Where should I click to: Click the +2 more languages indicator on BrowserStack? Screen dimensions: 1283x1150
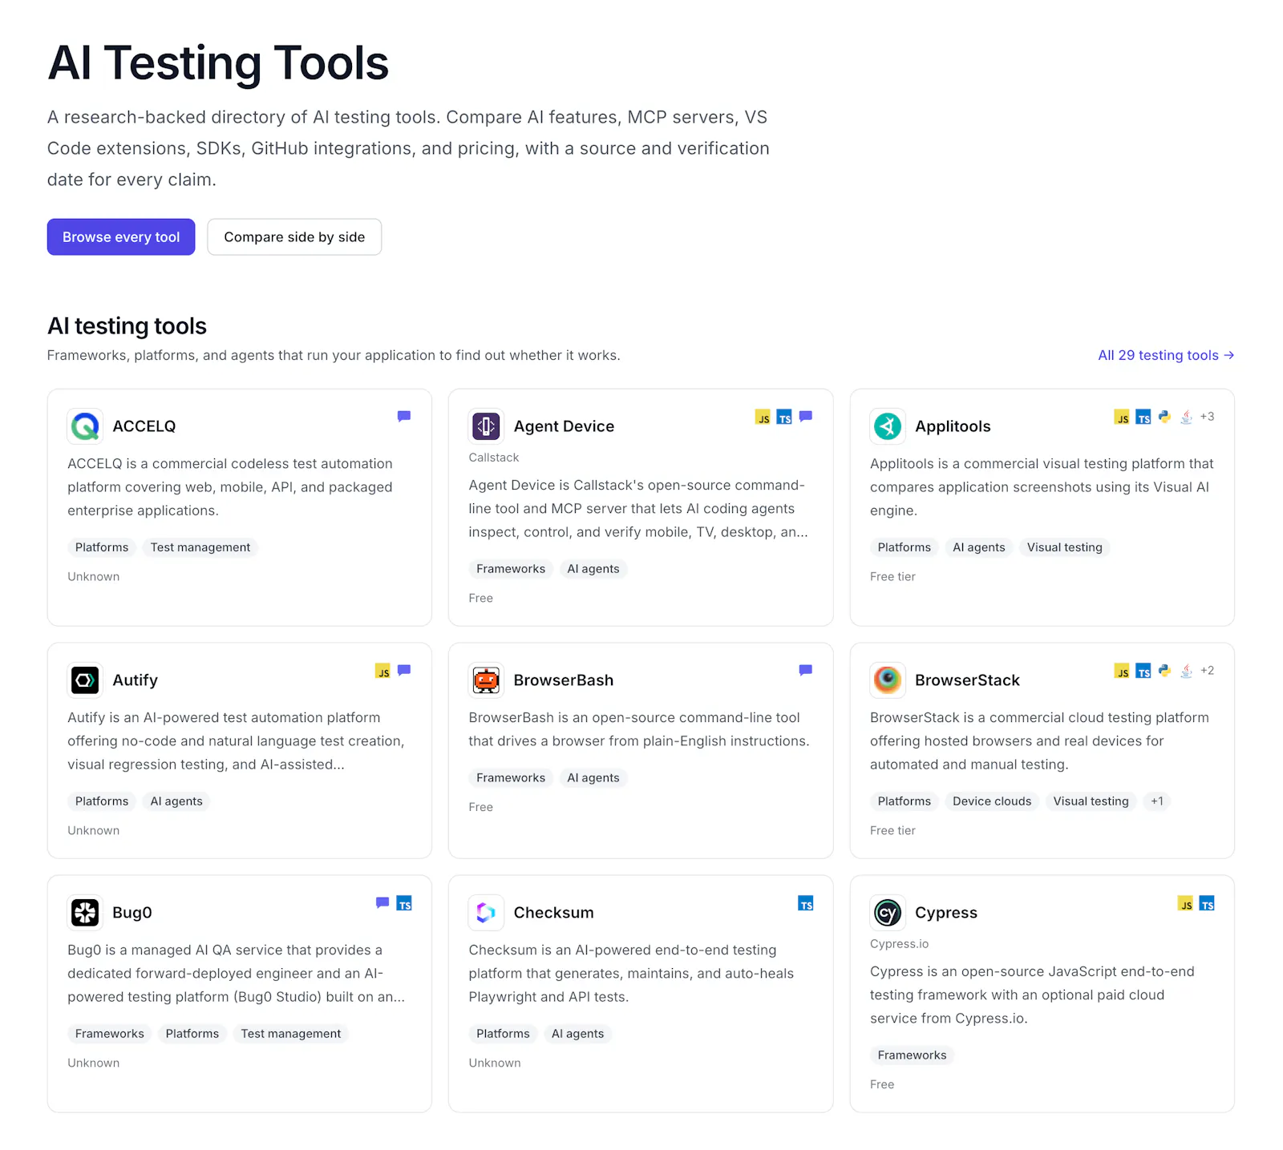(x=1207, y=671)
